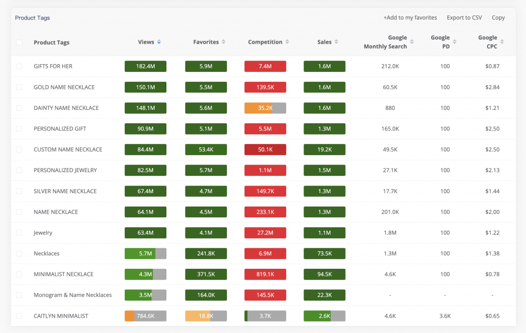Viewport: 526px width, 333px height.
Task: Open the Product Tags panel title
Action: click(x=32, y=18)
